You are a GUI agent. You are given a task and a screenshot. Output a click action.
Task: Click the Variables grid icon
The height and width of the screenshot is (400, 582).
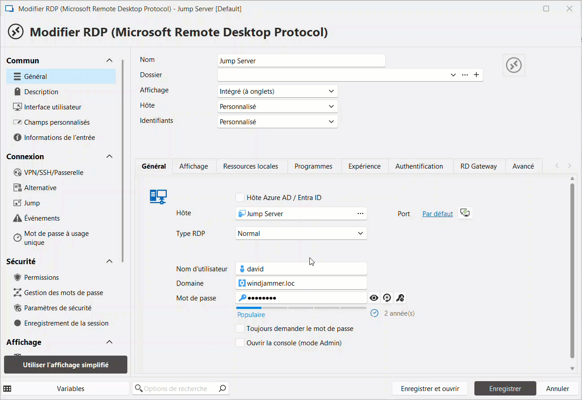click(7, 388)
